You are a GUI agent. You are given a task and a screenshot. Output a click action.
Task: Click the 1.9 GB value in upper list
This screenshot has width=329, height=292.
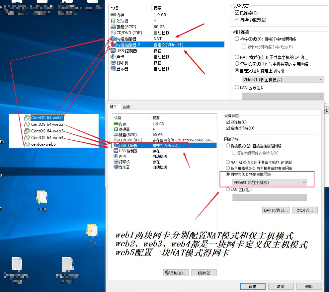coord(160,15)
